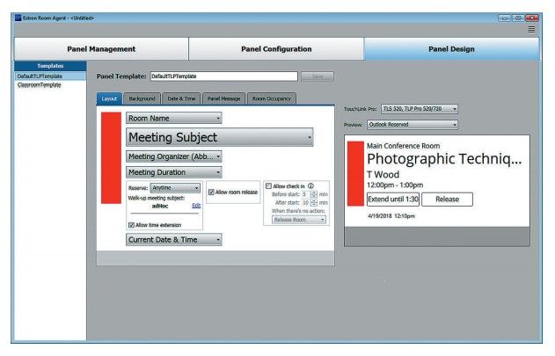Open the Panel Message tab
Viewport: 555px width, 356px height.
(x=223, y=98)
